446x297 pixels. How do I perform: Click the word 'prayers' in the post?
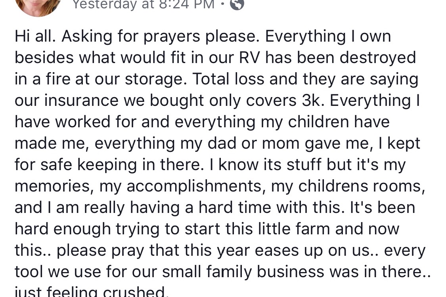tap(170, 36)
